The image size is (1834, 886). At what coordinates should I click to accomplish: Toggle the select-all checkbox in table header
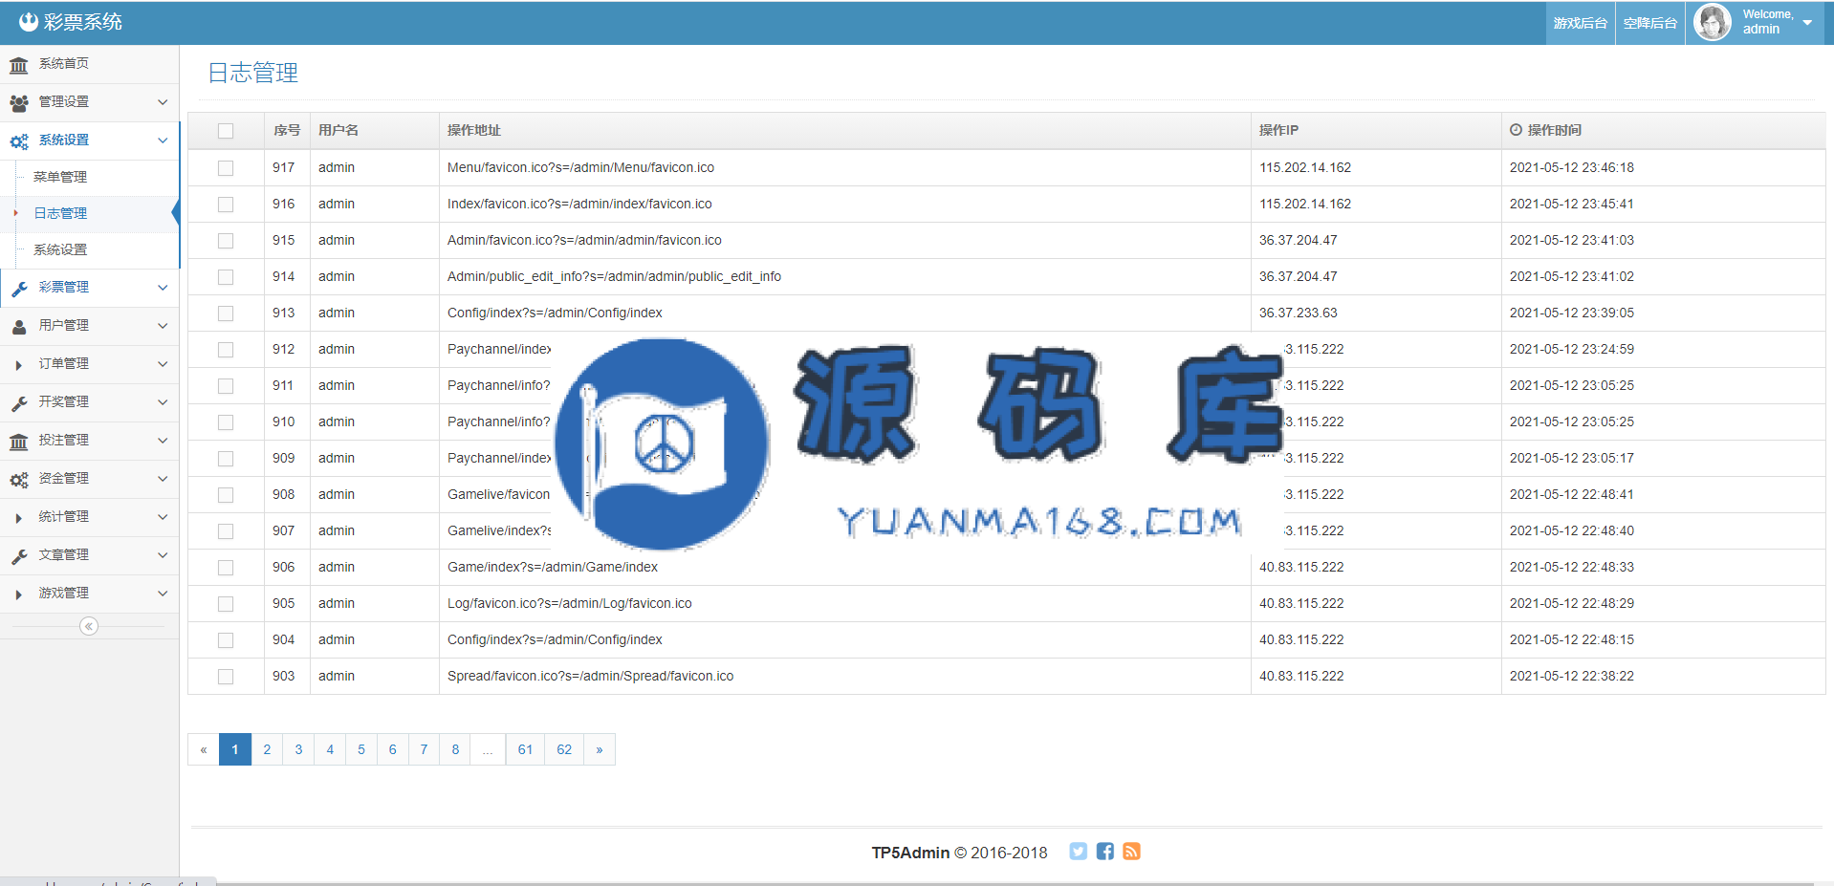click(x=226, y=131)
